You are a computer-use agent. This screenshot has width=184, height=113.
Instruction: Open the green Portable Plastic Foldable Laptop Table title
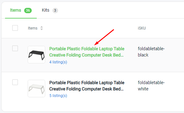87,52
